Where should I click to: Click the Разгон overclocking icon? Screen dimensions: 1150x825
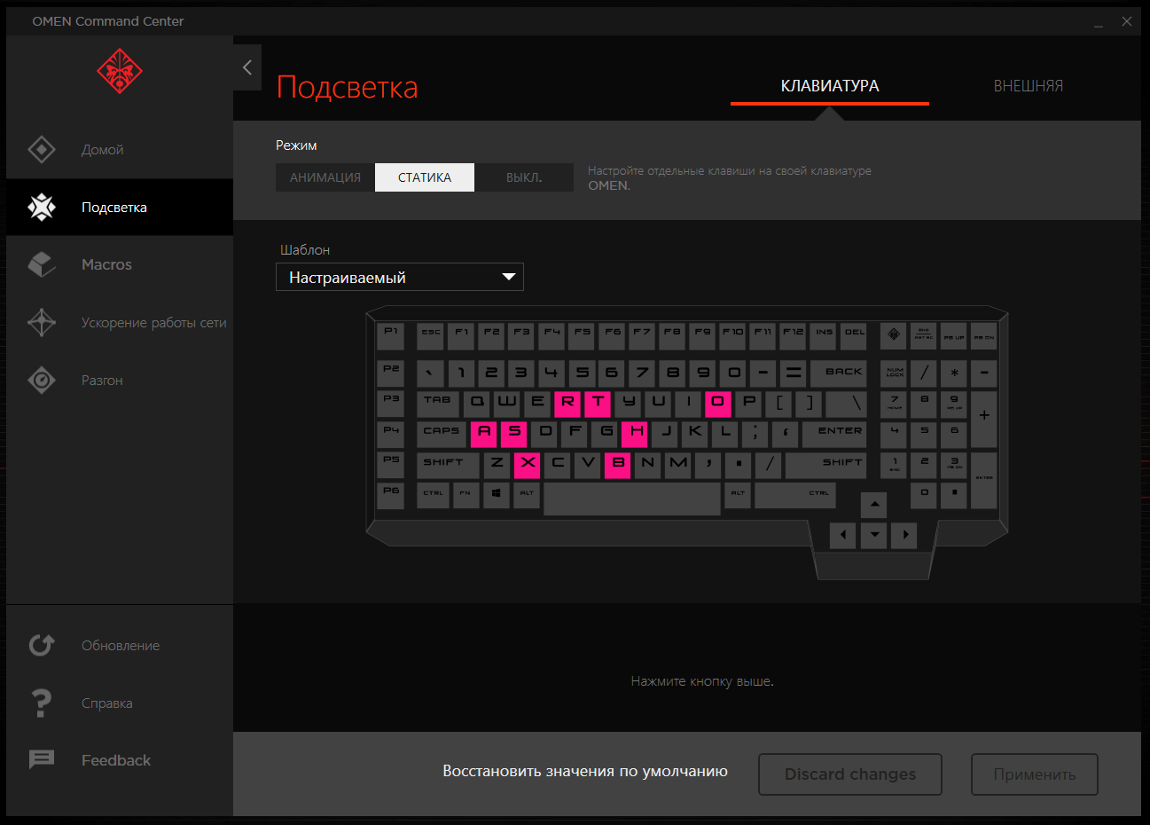pyautogui.click(x=42, y=380)
